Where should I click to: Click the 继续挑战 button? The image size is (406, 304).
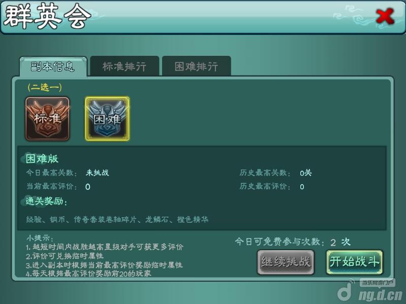[286, 262]
